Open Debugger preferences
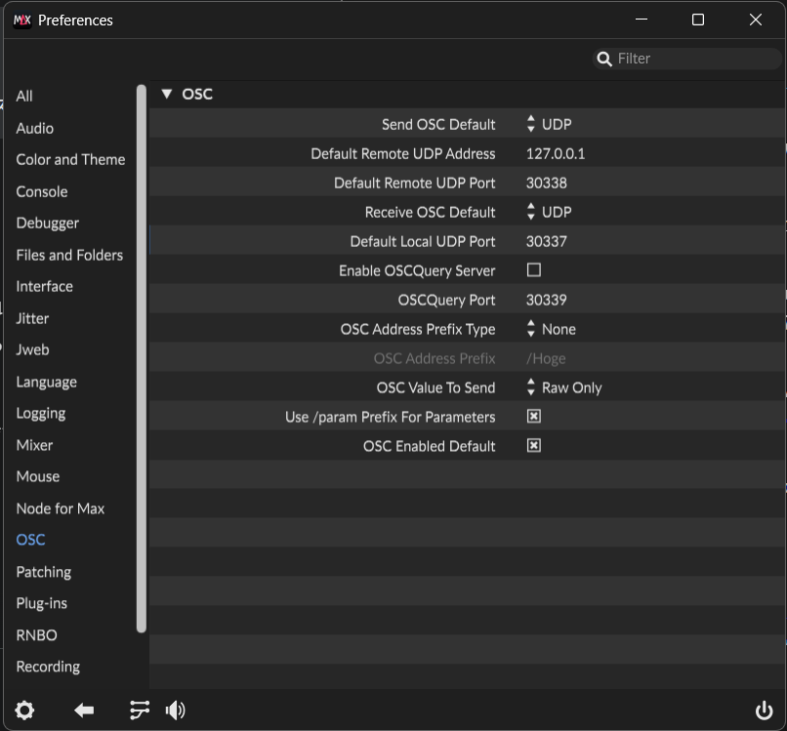The image size is (787, 731). 47,223
